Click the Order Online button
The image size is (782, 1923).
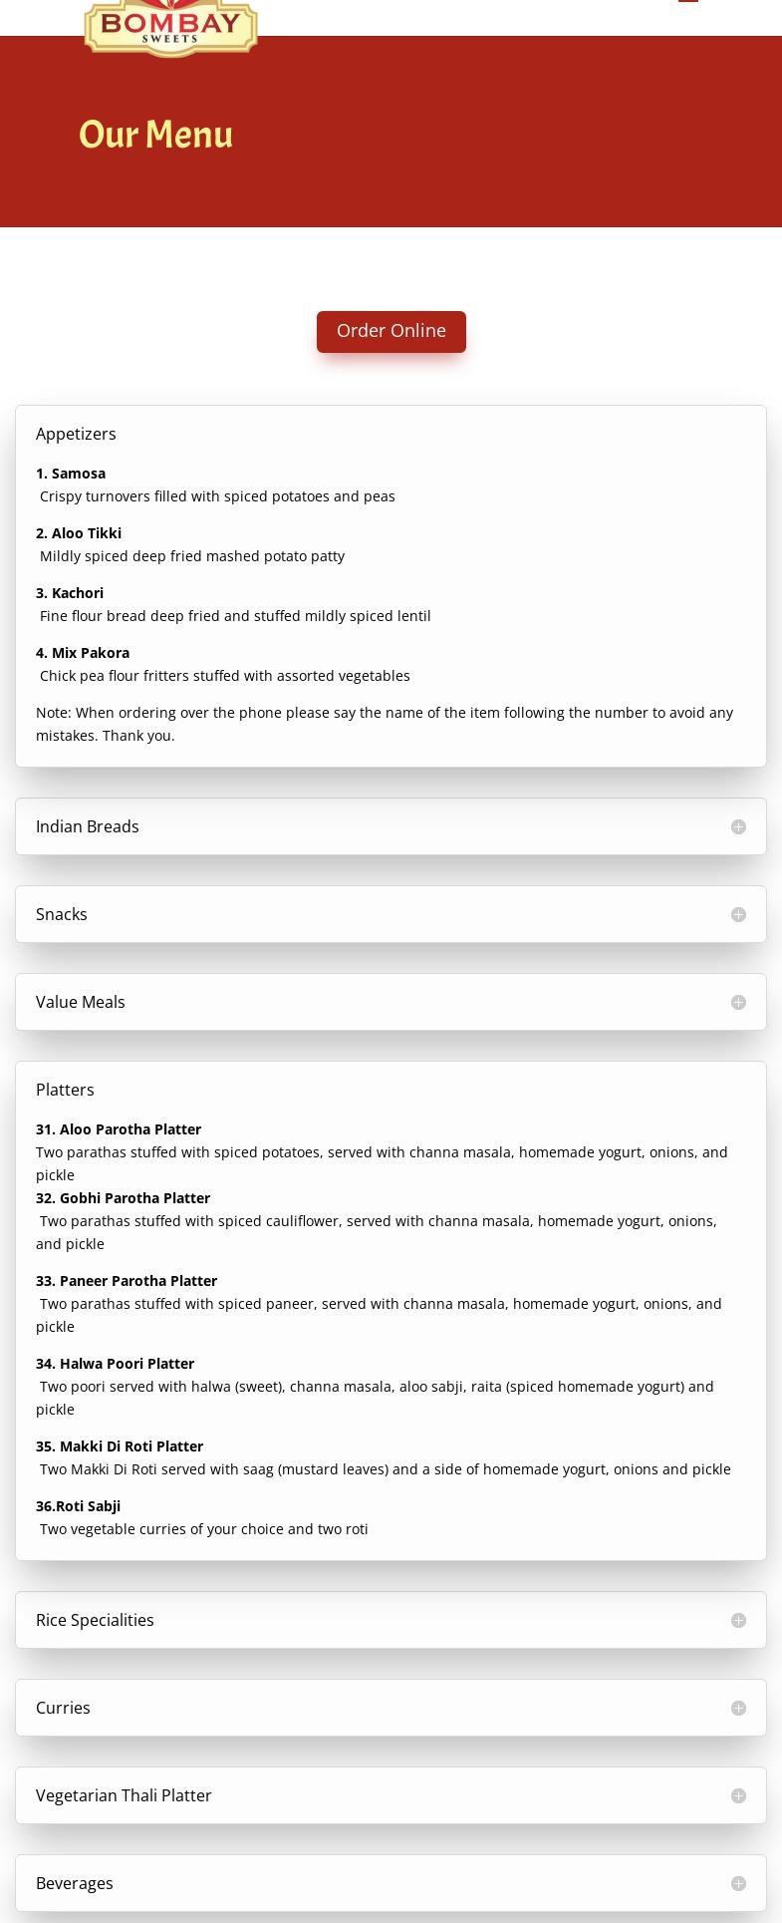[x=391, y=331]
